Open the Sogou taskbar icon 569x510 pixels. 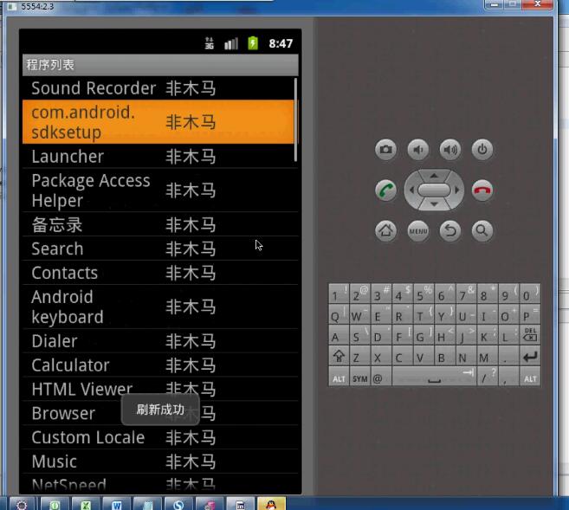pos(178,504)
